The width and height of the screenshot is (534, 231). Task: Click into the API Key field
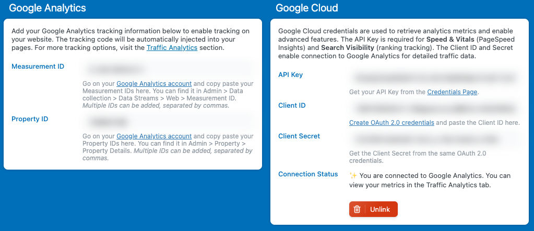434,78
